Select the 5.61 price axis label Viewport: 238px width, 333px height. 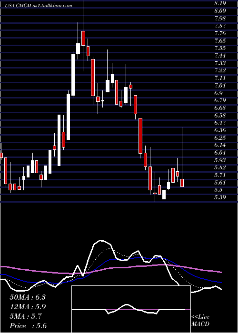[x=220, y=183]
